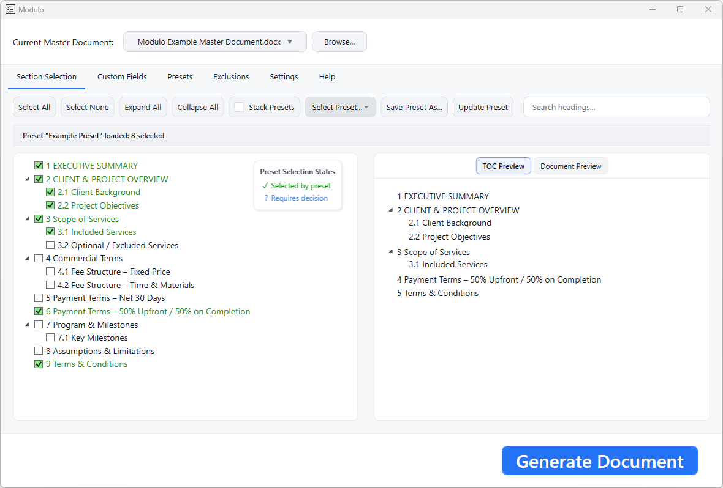The height and width of the screenshot is (488, 723).
Task: Click the preset loaded status message
Action: [94, 136]
